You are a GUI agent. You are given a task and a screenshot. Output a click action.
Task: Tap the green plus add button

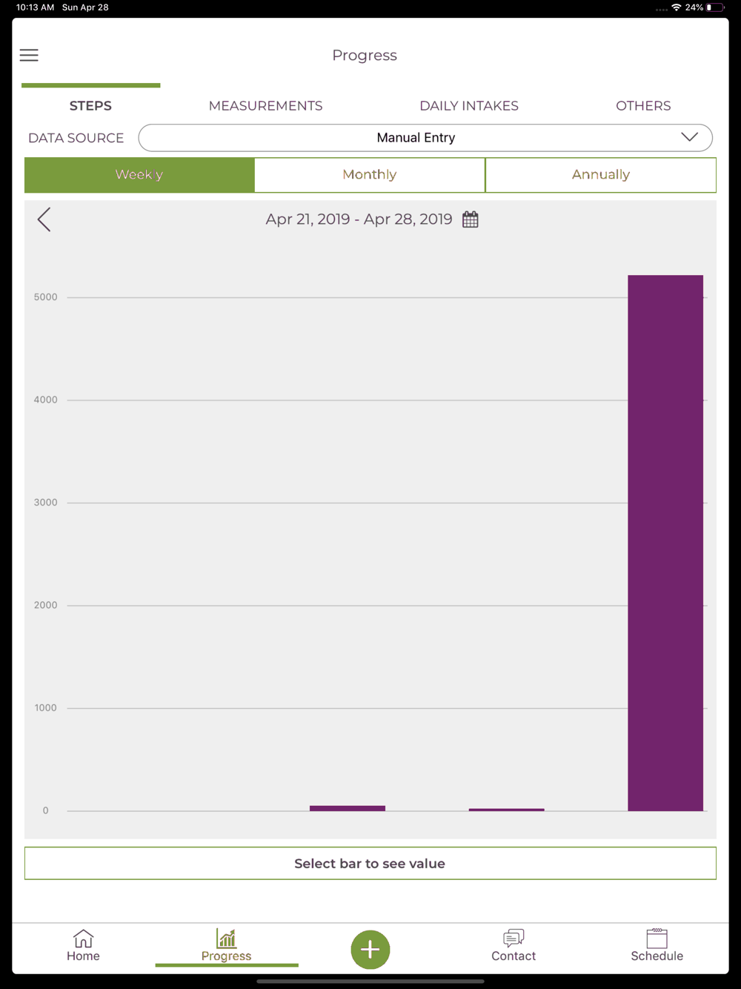tap(370, 950)
